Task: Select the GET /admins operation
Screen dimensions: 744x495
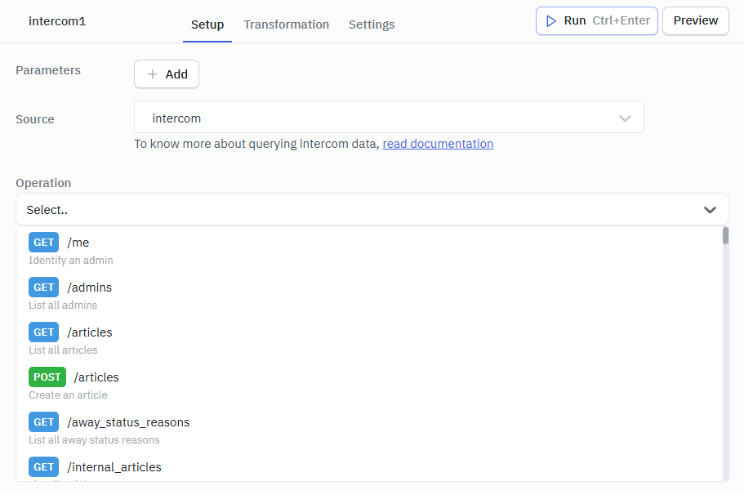Action: (369, 295)
